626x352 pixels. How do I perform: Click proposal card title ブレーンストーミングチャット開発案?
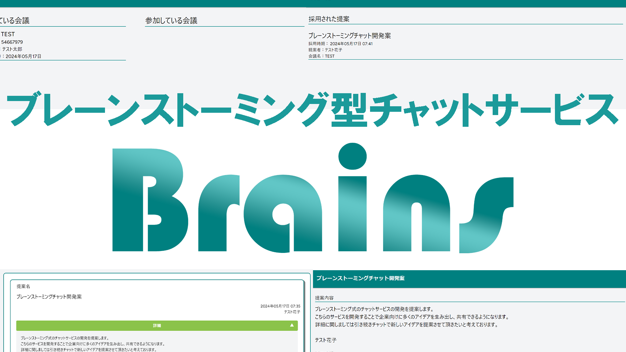49,297
